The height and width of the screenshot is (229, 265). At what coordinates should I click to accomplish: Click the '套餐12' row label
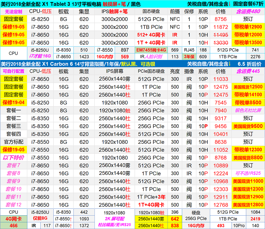click(14, 205)
